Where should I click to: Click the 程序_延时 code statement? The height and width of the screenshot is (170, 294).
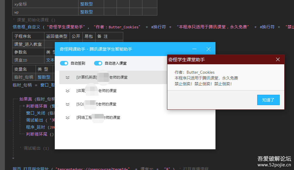coord(40,127)
